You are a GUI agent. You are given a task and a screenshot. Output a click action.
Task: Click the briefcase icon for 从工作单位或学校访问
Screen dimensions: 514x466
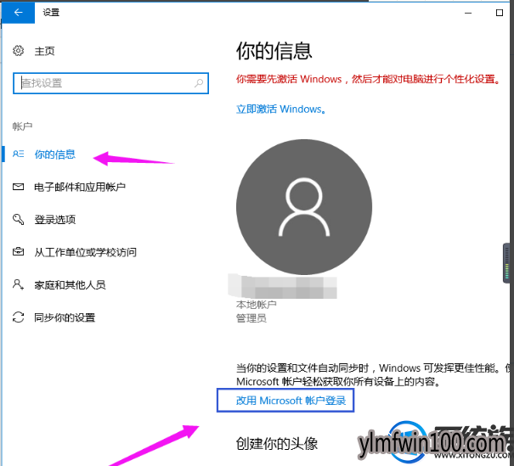point(19,252)
